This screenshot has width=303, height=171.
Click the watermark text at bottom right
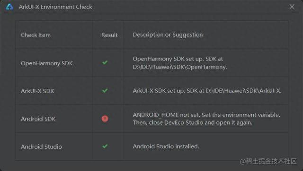268,161
